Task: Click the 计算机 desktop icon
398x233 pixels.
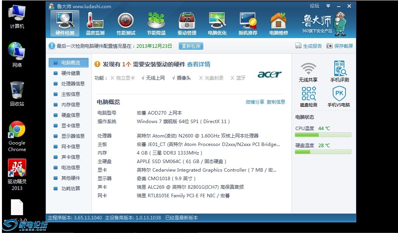Action: (x=17, y=17)
